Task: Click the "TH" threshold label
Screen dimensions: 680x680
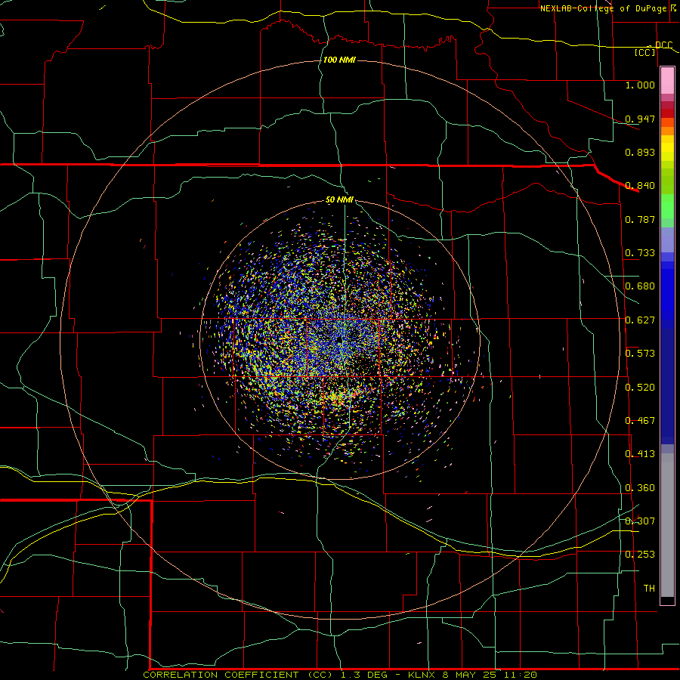Action: [649, 589]
